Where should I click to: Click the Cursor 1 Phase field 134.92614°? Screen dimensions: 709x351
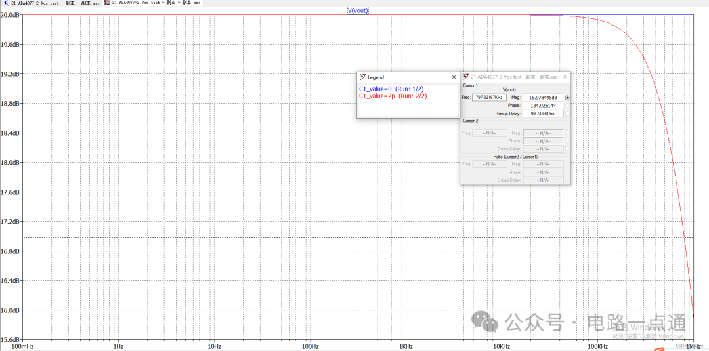pyautogui.click(x=543, y=105)
